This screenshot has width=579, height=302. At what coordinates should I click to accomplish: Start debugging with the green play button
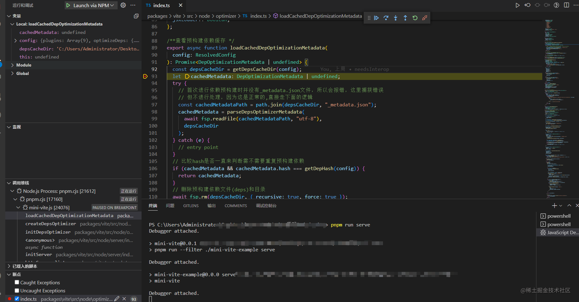tap(68, 5)
